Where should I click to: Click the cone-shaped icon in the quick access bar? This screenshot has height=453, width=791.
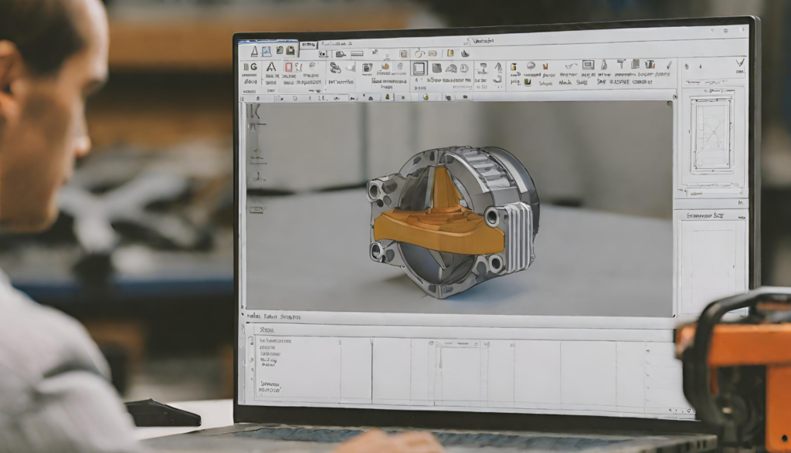pyautogui.click(x=255, y=51)
